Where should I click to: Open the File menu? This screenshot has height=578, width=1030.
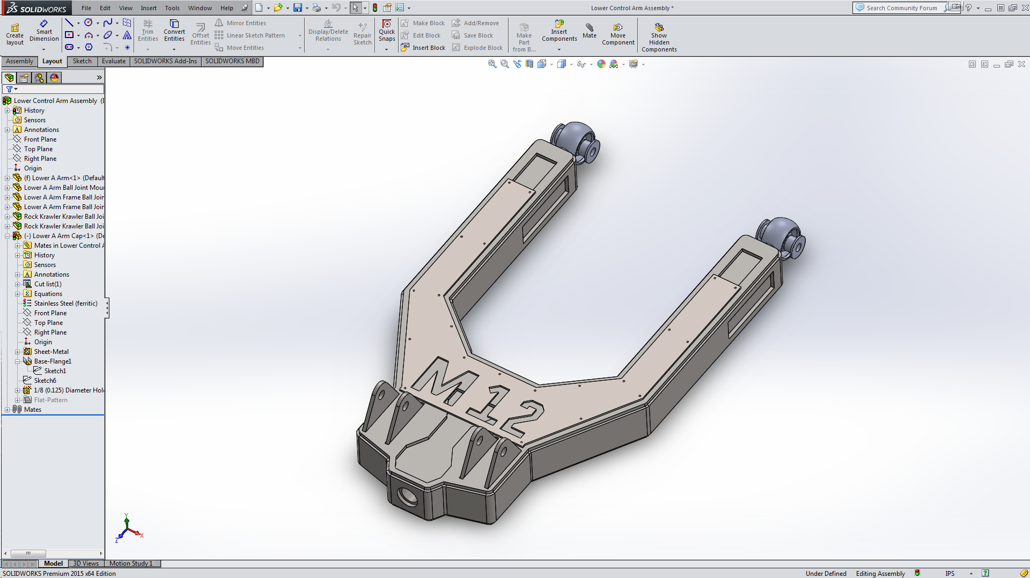pyautogui.click(x=86, y=8)
